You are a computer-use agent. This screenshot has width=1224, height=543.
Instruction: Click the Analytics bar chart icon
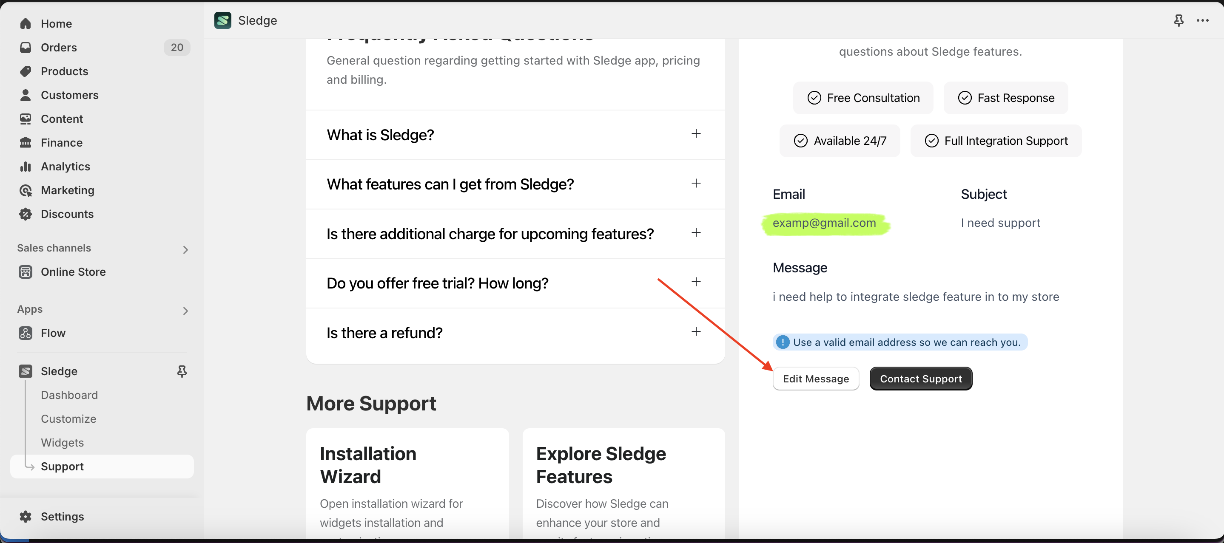pos(26,167)
